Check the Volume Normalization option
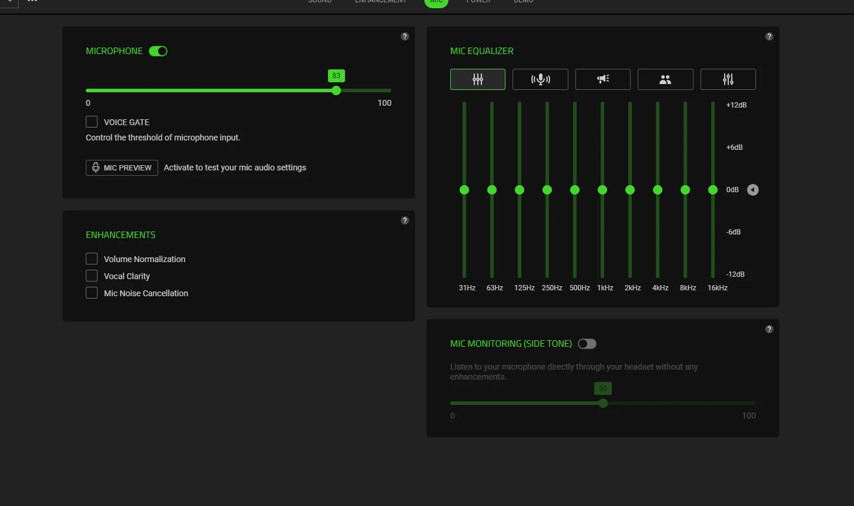 pyautogui.click(x=92, y=259)
